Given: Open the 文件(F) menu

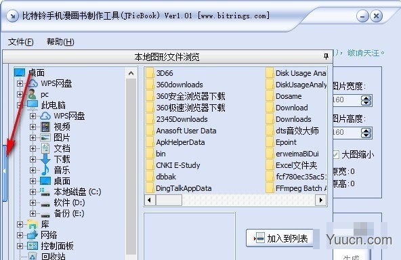Looking at the screenshot, I should tap(21, 42).
